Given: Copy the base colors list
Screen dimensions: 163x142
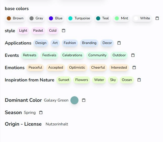Looking at the screenshot, I should 157,18.
